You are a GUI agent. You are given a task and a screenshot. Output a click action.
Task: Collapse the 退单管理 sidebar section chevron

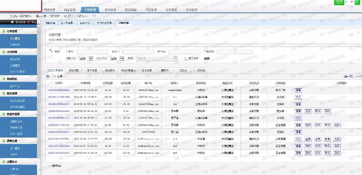coord(36,140)
